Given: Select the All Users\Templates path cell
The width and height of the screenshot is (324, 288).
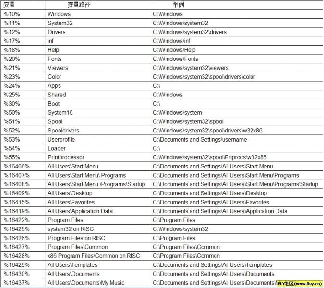Looking at the screenshot, I should click(x=97, y=264).
